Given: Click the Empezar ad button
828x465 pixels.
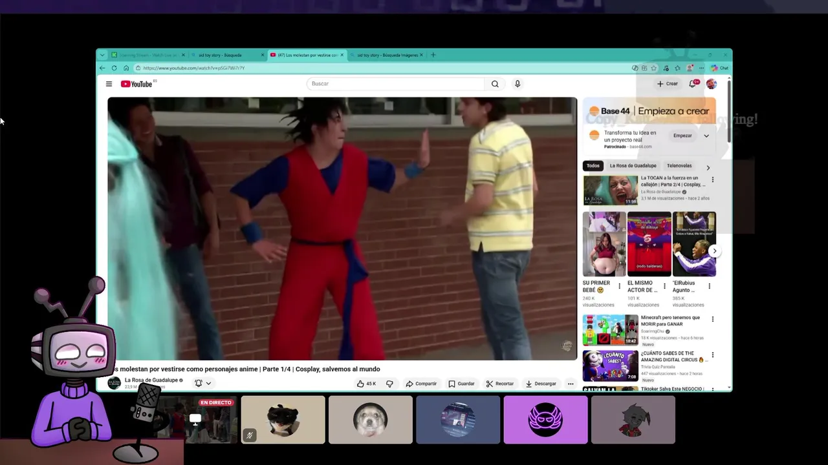Looking at the screenshot, I should click(x=682, y=136).
